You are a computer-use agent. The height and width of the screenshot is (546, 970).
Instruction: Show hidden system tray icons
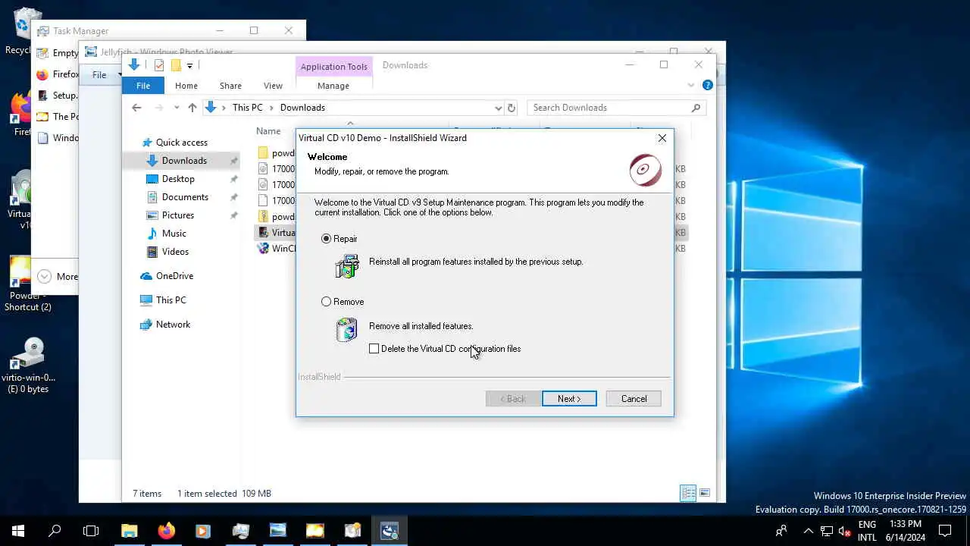809,531
